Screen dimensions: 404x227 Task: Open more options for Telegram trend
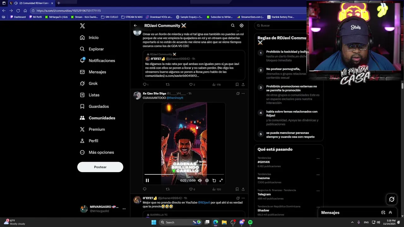(318, 191)
